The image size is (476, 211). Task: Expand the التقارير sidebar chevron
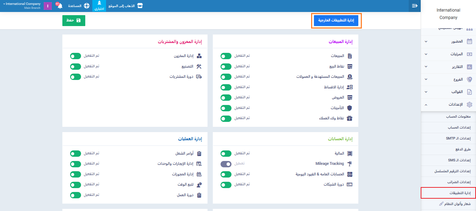click(426, 67)
